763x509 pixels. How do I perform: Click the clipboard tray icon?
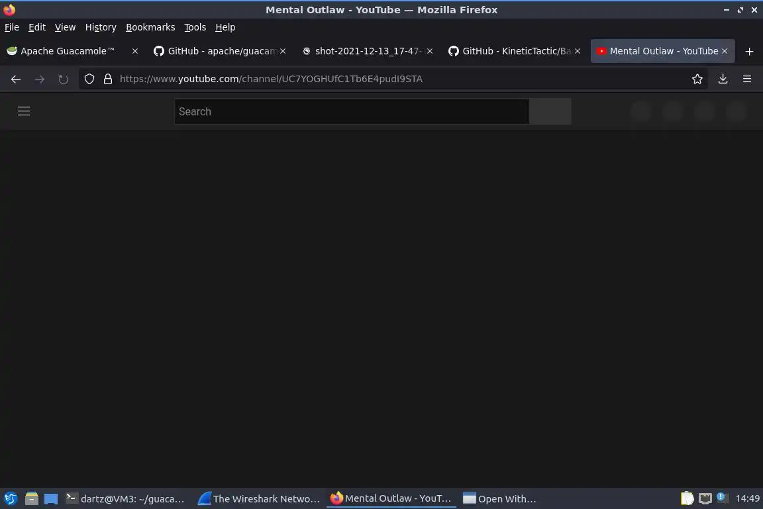(687, 498)
